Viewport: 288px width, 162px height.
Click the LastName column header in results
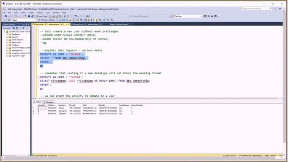pyautogui.click(x=62, y=105)
